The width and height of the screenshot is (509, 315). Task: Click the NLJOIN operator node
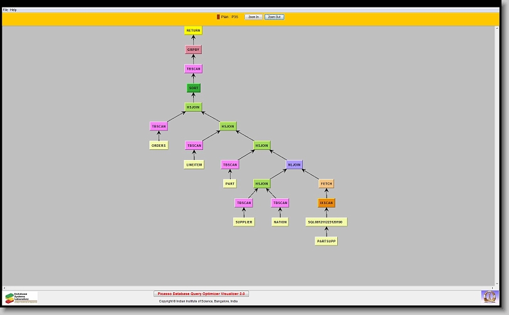pyautogui.click(x=294, y=164)
